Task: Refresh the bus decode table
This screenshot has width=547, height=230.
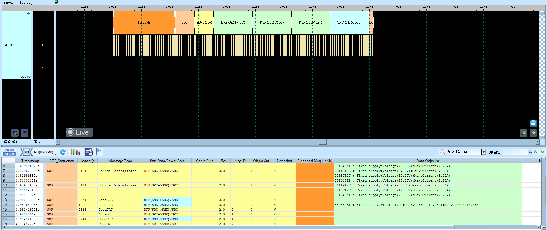Action: click(63, 152)
